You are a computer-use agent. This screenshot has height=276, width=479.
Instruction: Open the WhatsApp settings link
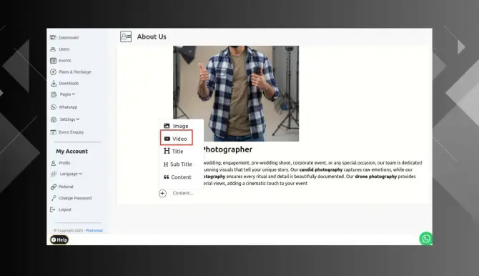coord(68,107)
